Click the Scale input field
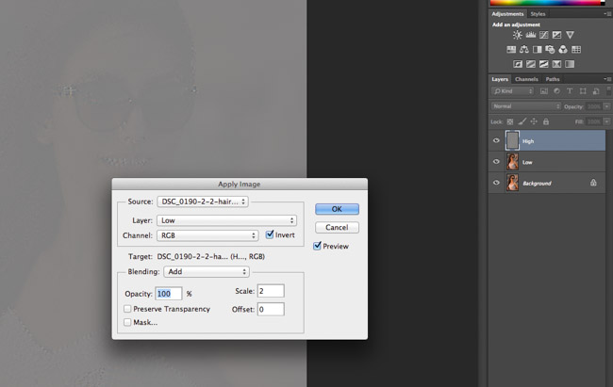613x387 pixels. [271, 291]
